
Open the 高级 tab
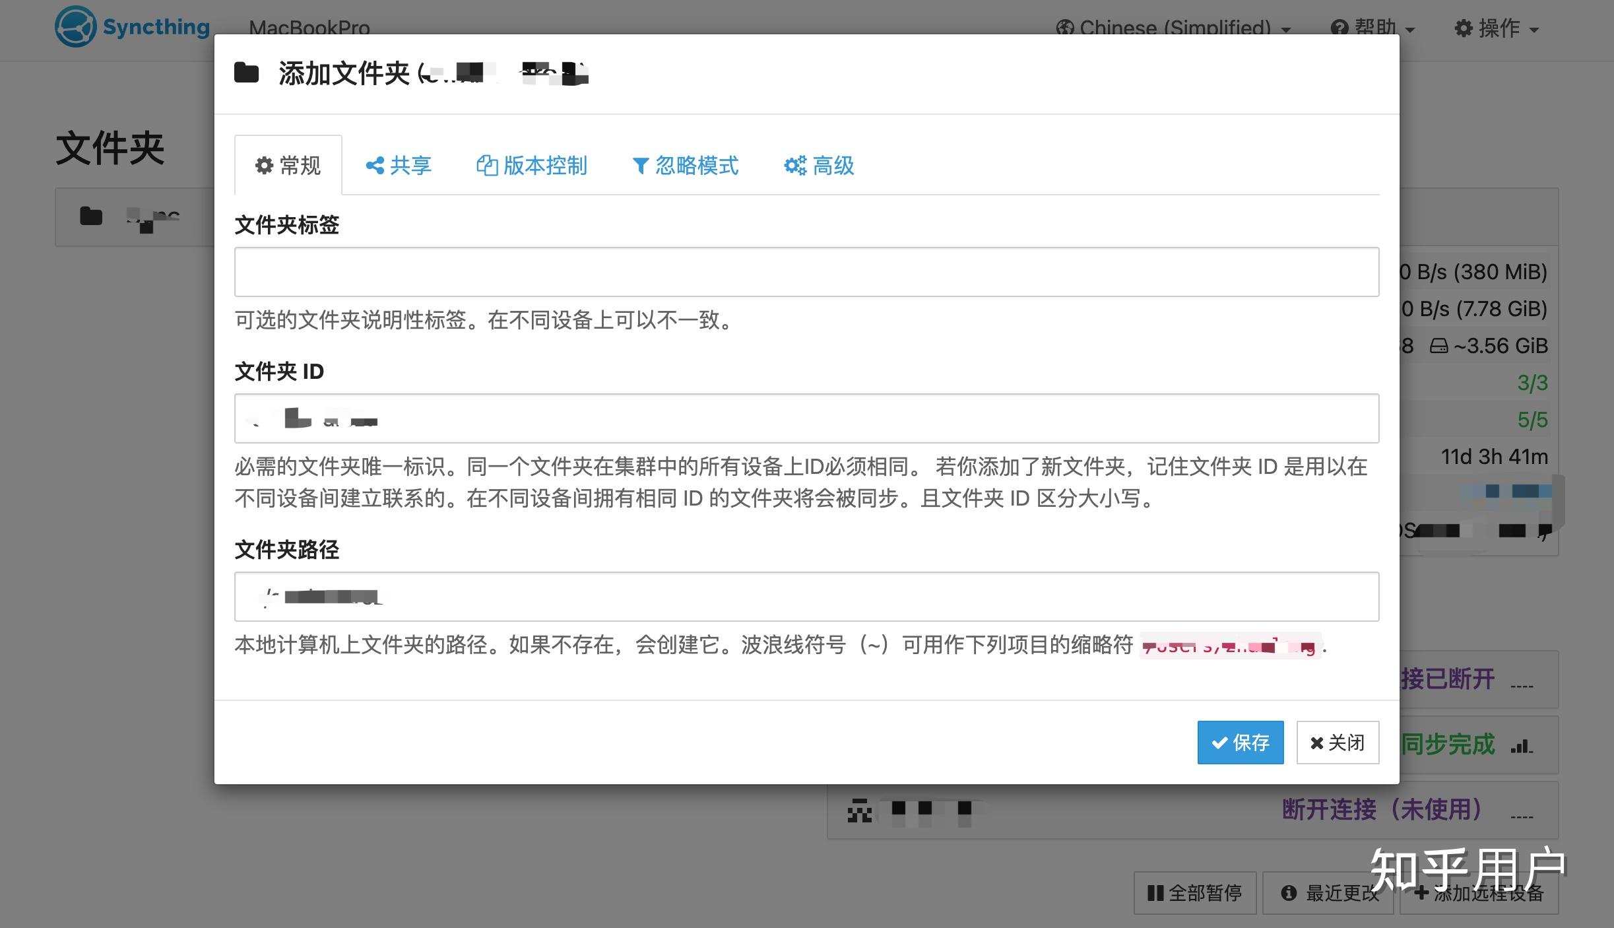coord(819,165)
